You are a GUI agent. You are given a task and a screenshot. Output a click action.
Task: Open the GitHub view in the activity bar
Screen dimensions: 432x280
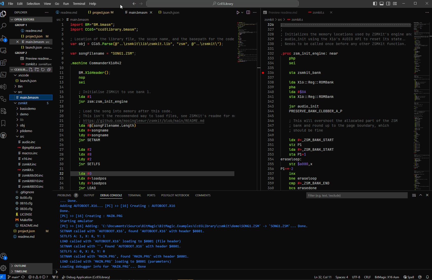coord(4,135)
